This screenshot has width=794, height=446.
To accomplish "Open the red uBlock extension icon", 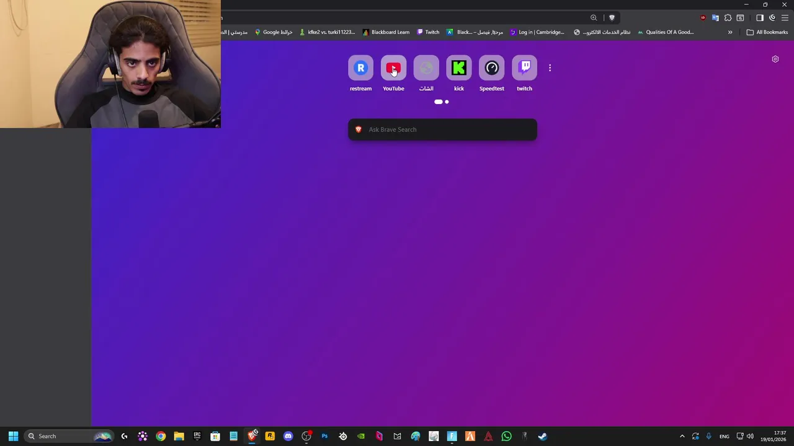I will (703, 17).
